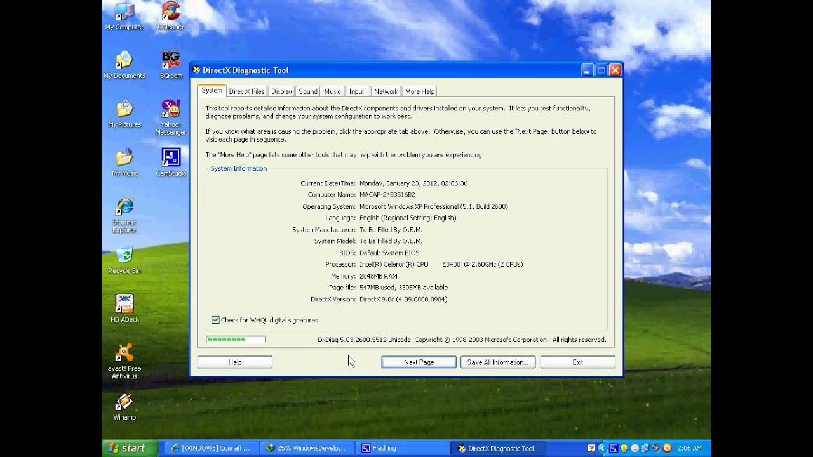Viewport: 813px width, 457px height.
Task: Click the computer name MACAP-24B3516B2
Action: pyautogui.click(x=387, y=195)
